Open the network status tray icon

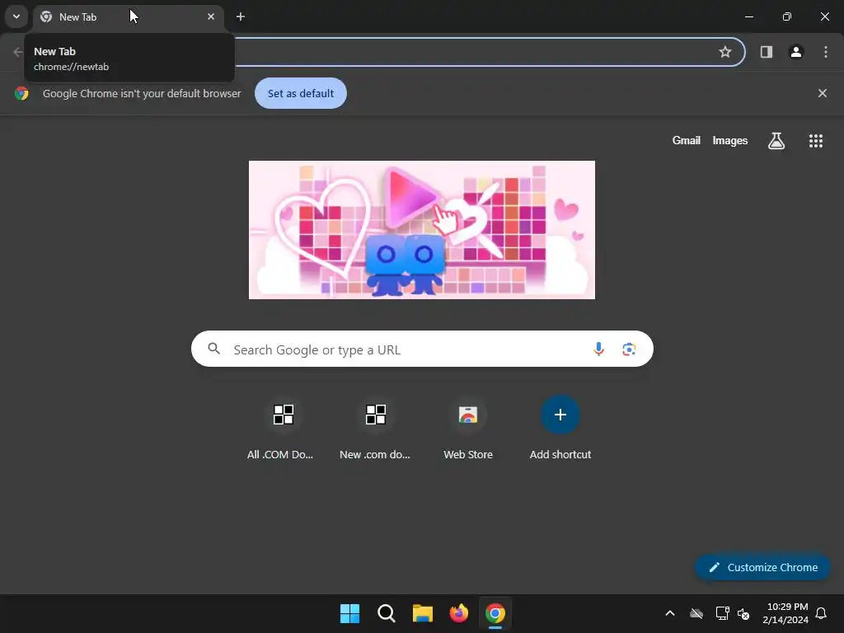[722, 613]
